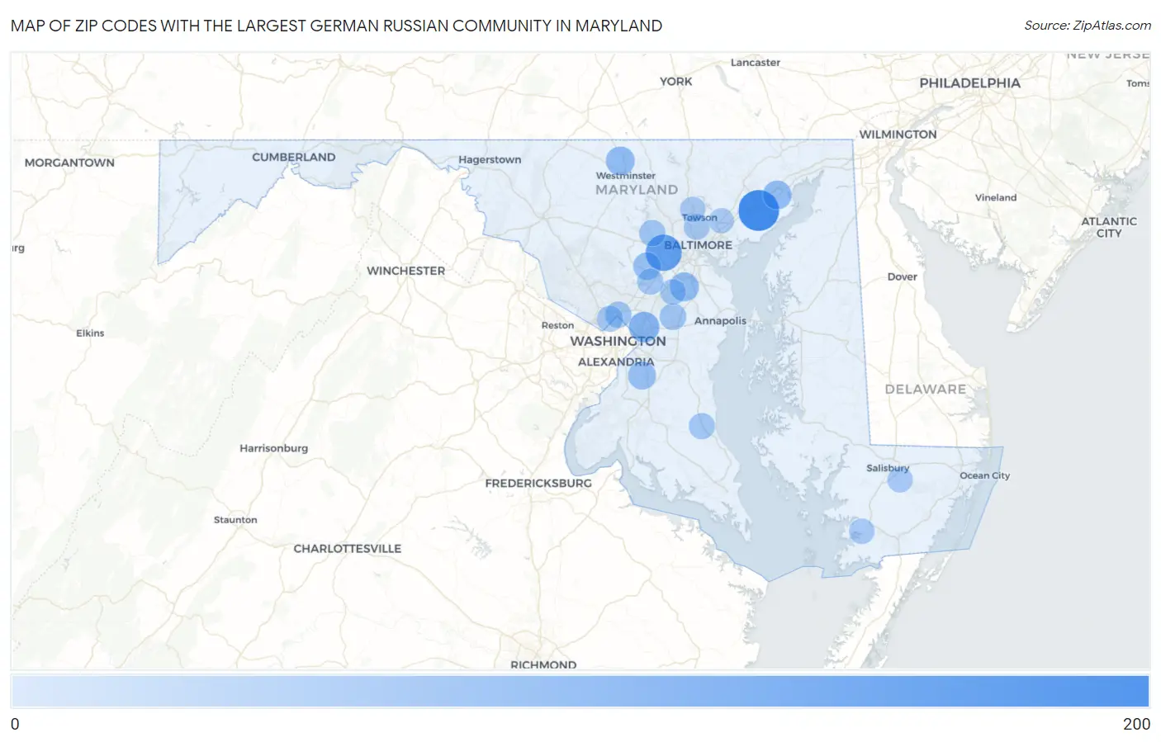1161x742 pixels.
Task: Click the Harrisonburg map label
Action: [273, 448]
